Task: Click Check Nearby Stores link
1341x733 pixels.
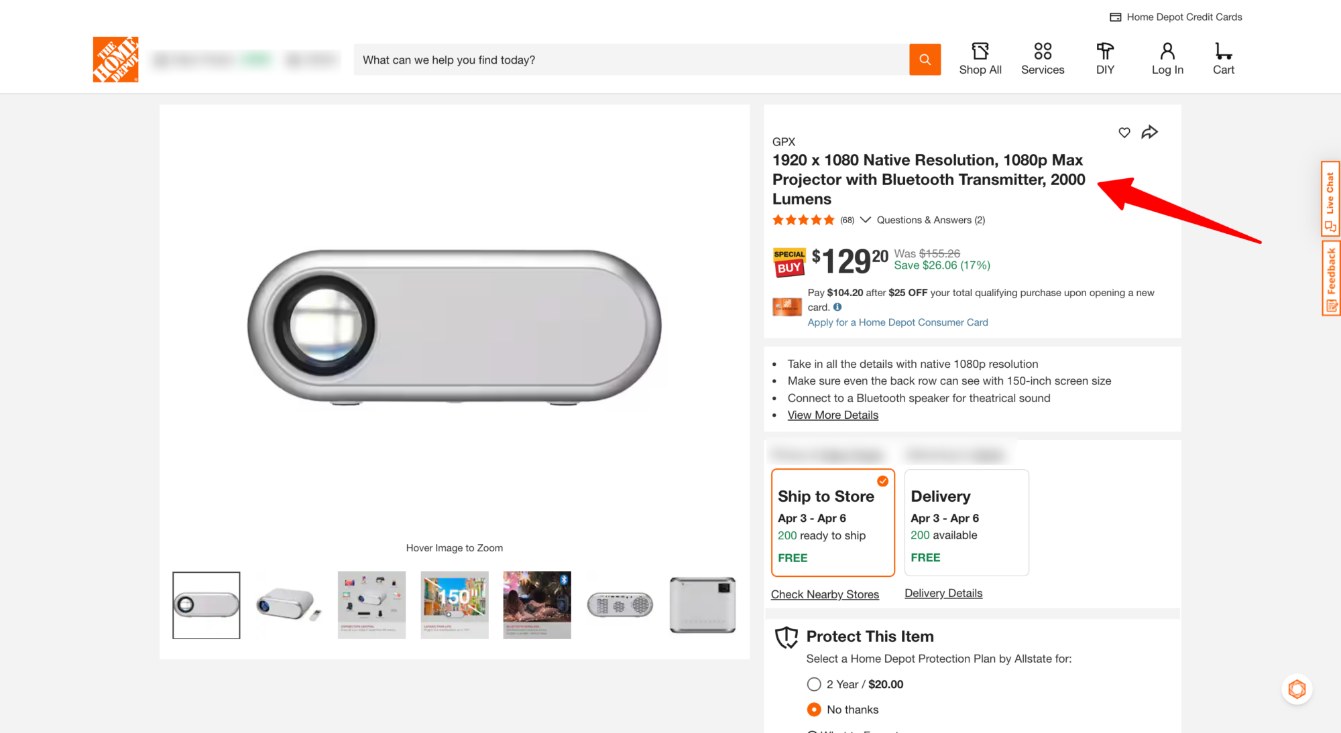Action: (825, 594)
